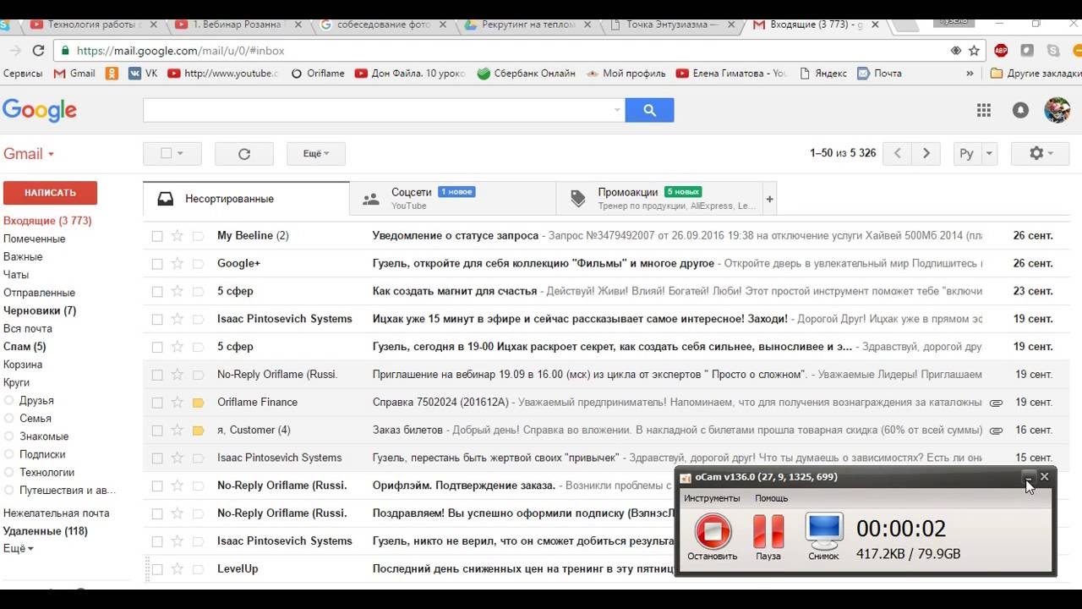The width and height of the screenshot is (1082, 609).
Task: Switch to the Соцсети tab
Action: pyautogui.click(x=453, y=200)
